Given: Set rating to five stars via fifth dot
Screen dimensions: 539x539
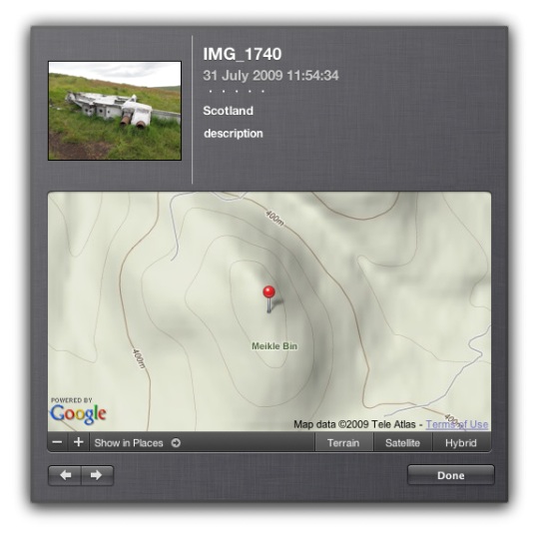Looking at the screenshot, I should [x=263, y=92].
